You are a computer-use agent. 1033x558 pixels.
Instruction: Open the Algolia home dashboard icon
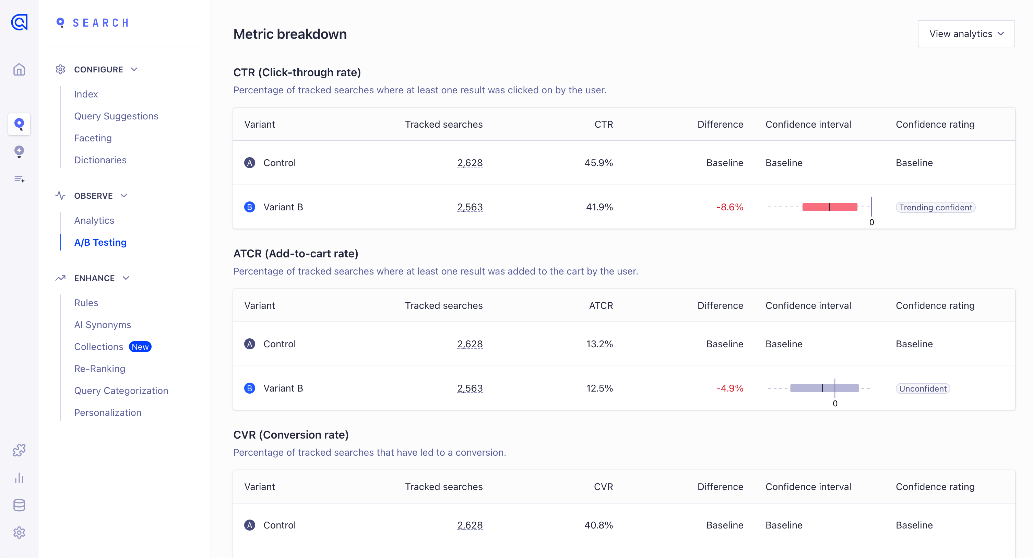[x=19, y=69]
